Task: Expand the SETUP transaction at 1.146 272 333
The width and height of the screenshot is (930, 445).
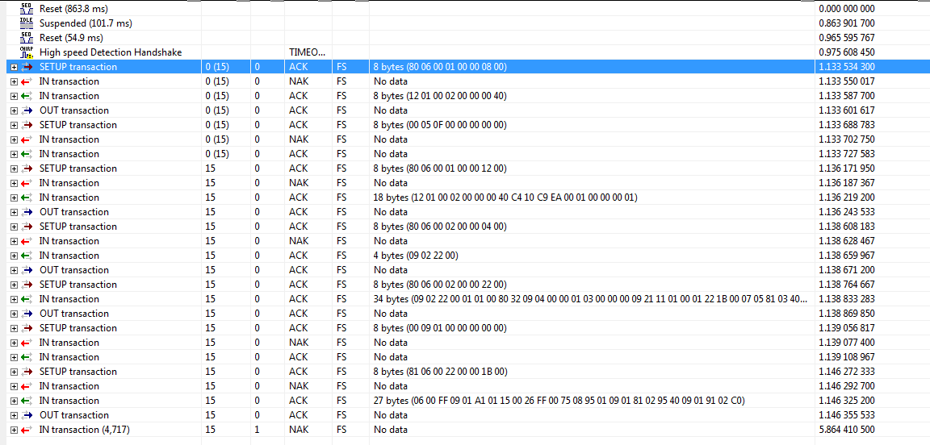Action: pos(15,372)
